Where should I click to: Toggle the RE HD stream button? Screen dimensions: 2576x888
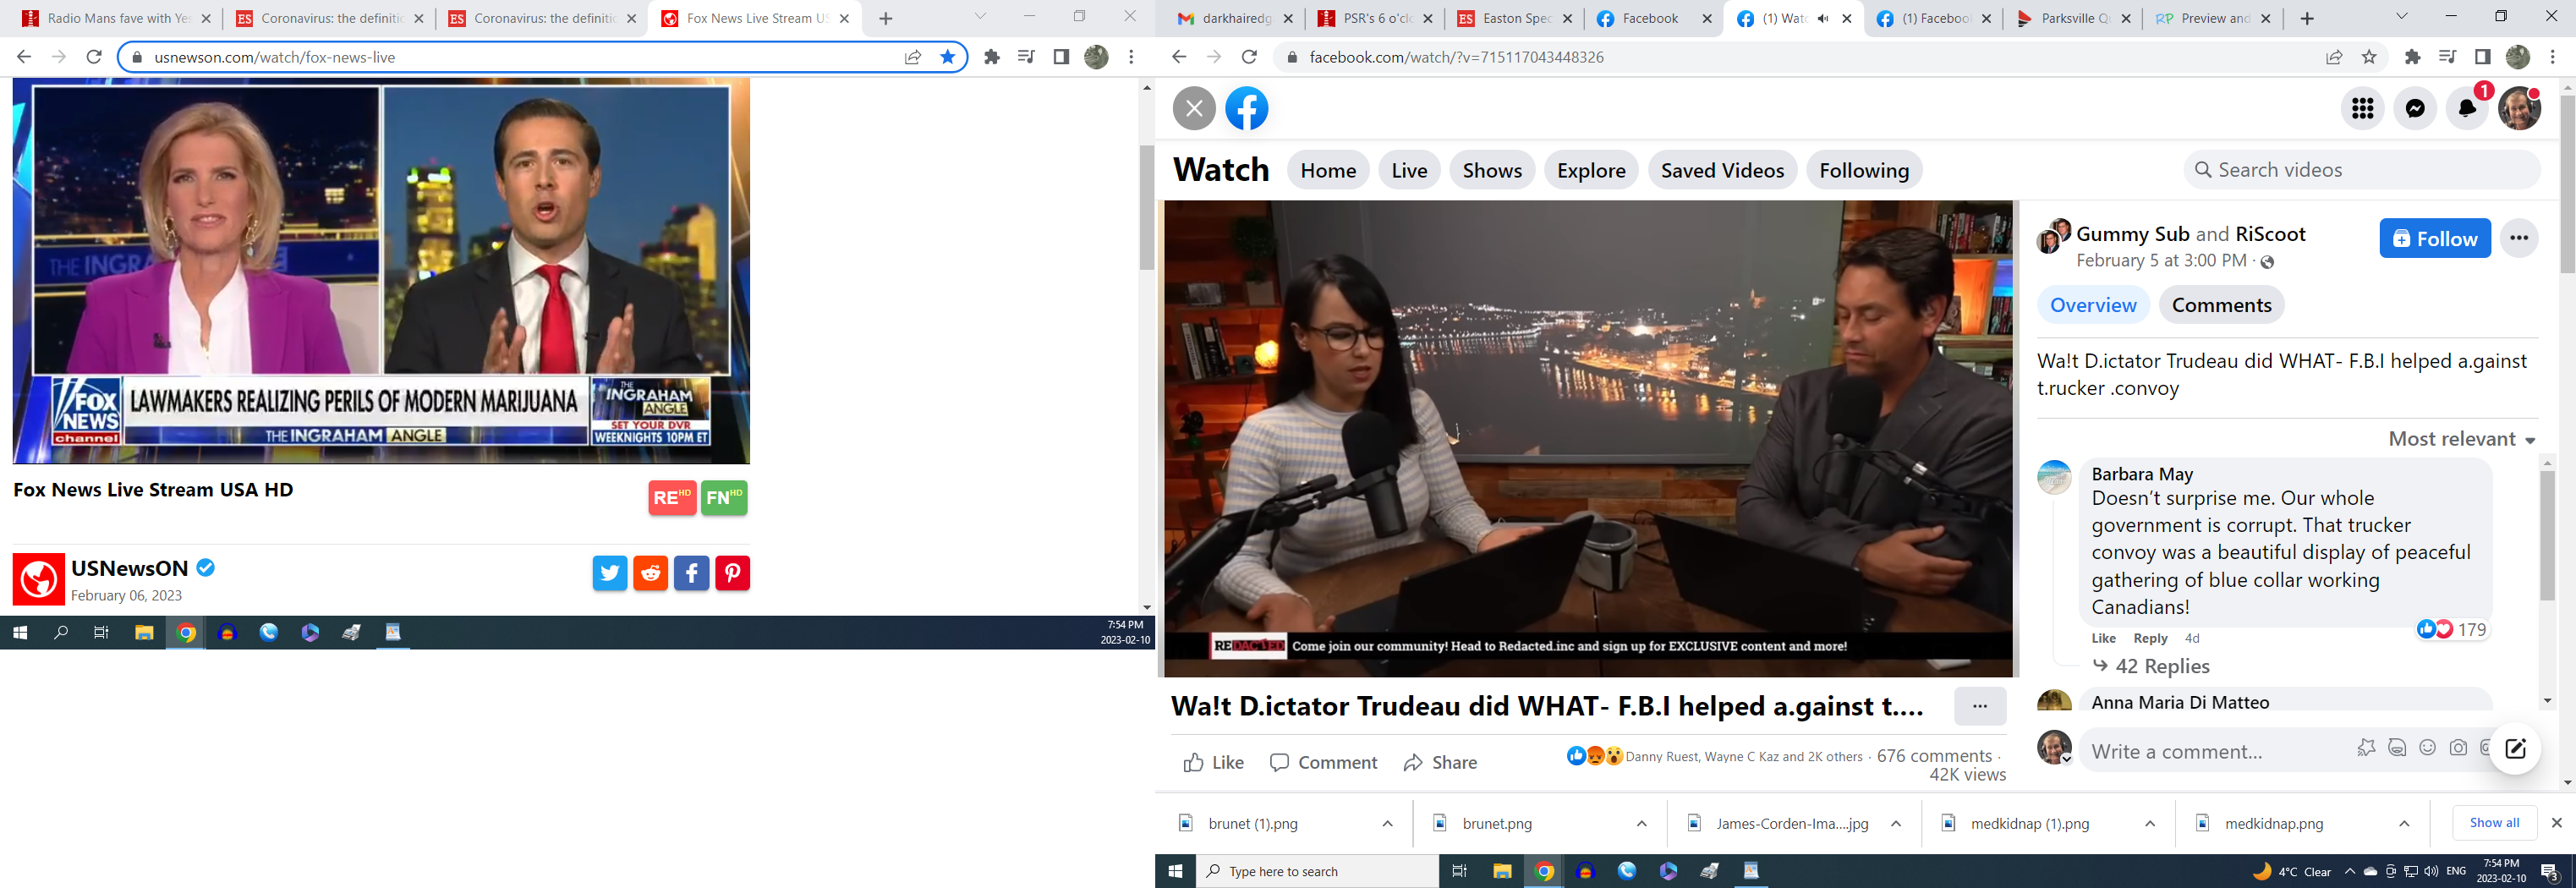point(671,497)
